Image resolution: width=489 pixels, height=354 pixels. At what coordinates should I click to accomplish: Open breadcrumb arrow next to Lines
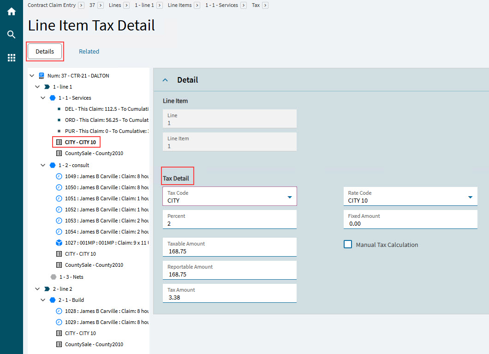coord(126,5)
